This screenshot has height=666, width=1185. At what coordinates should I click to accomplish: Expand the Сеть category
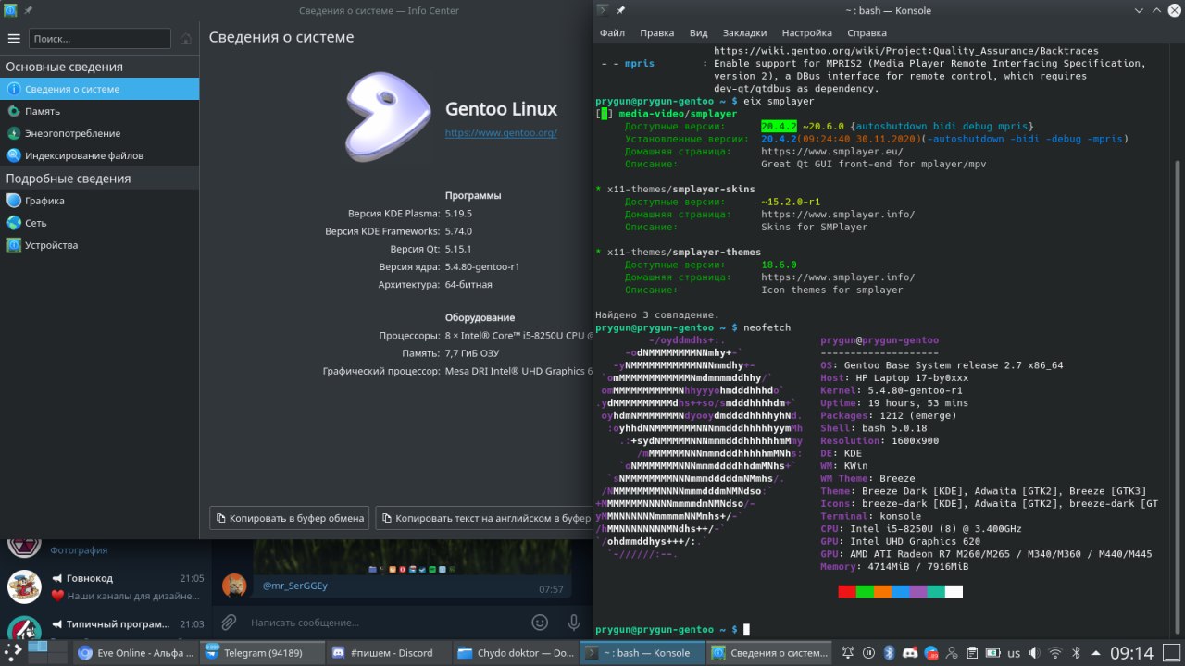point(99,223)
